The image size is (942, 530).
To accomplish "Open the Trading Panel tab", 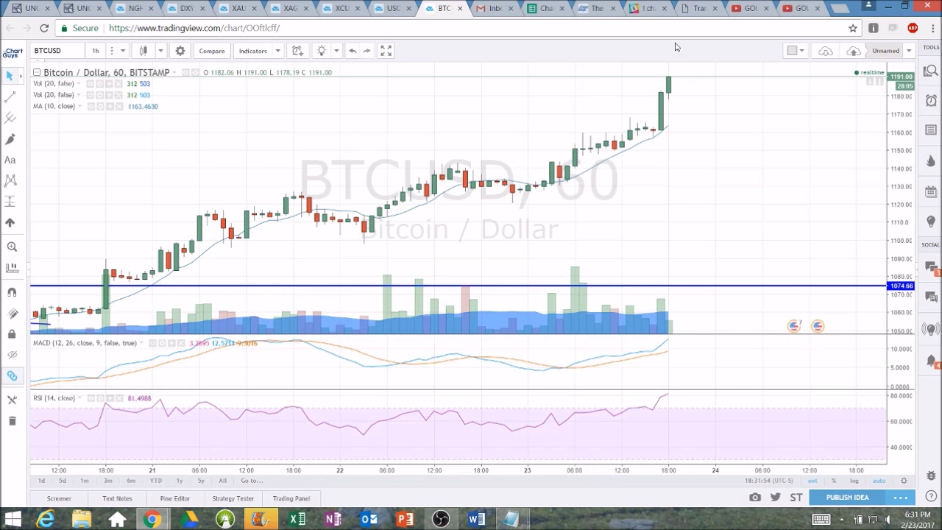I will (291, 498).
